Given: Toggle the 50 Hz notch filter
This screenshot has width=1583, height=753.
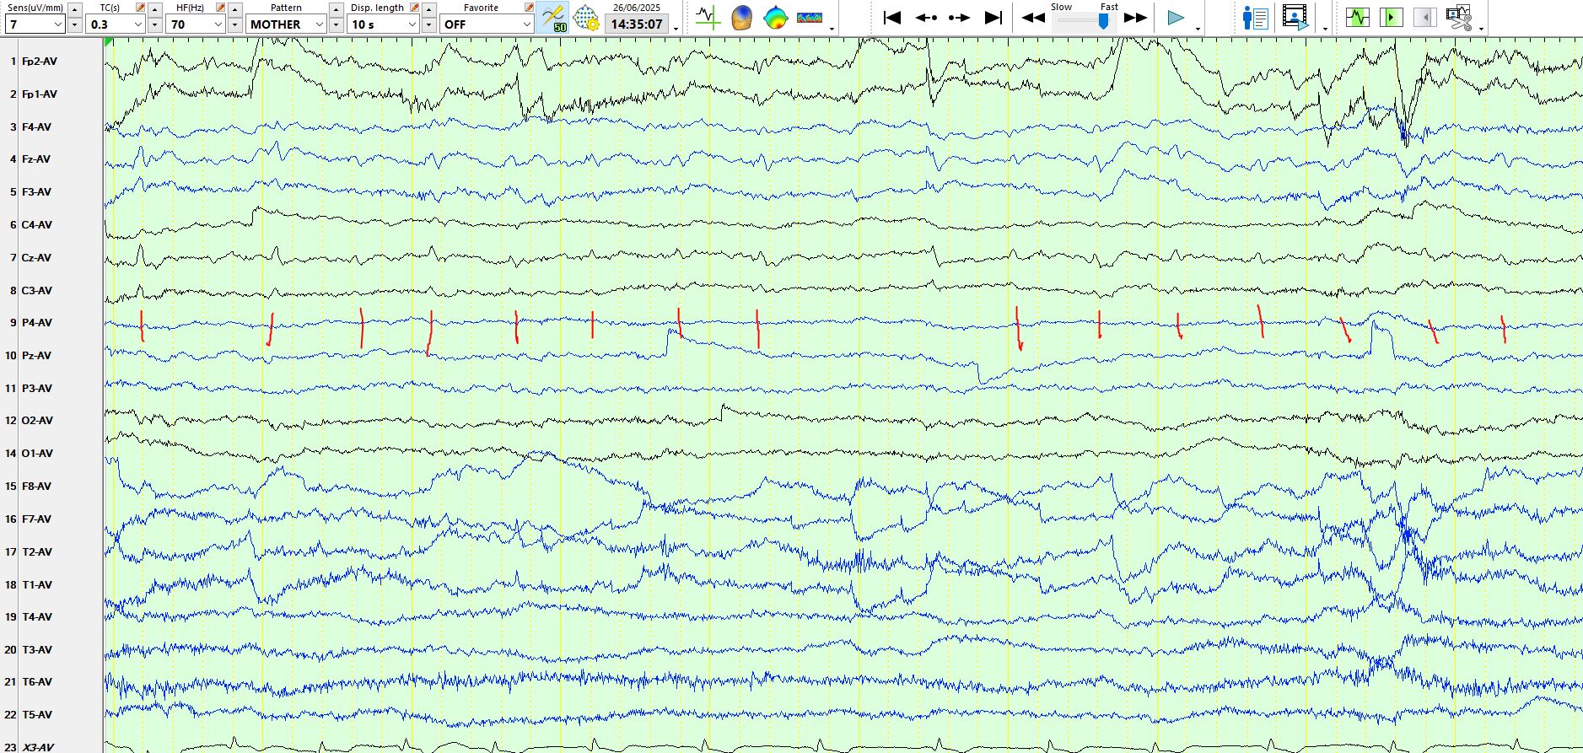Looking at the screenshot, I should click(553, 18).
